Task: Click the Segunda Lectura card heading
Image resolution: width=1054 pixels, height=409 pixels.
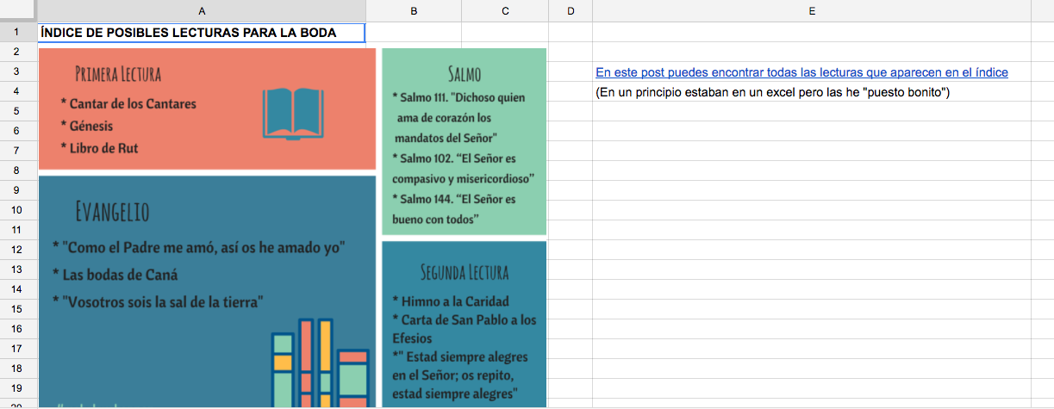Action: pyautogui.click(x=464, y=273)
